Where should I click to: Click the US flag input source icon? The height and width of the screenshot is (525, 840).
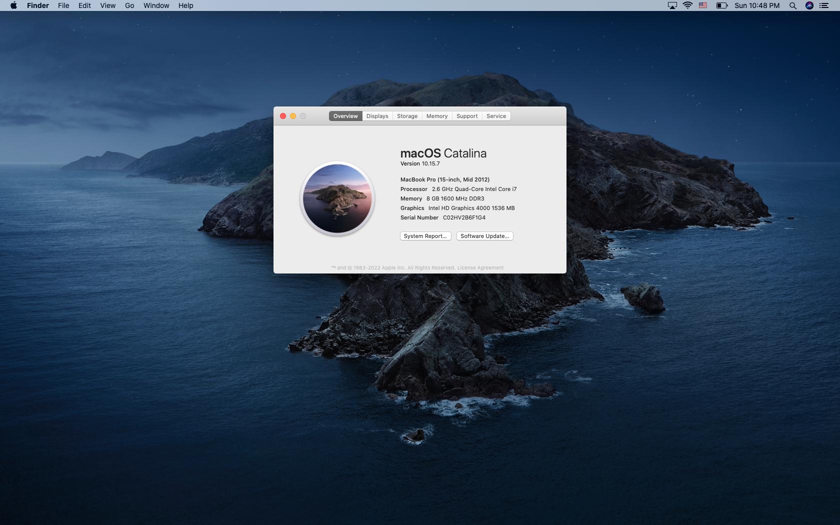pyautogui.click(x=703, y=5)
